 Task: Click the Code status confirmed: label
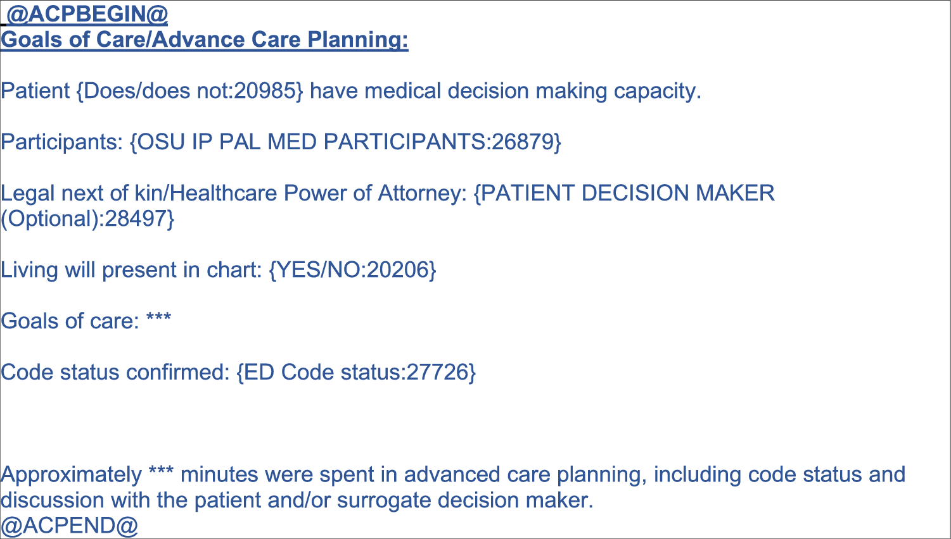click(x=115, y=373)
